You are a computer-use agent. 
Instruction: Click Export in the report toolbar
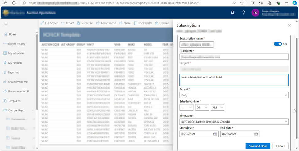67,23
